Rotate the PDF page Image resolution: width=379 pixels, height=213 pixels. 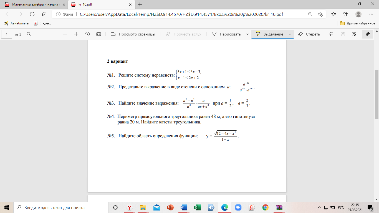point(87,34)
